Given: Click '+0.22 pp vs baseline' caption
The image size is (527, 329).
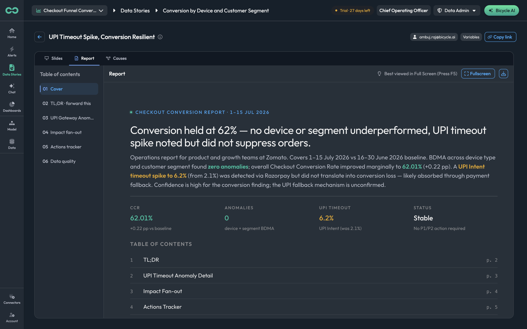Looking at the screenshot, I should pos(151,228).
